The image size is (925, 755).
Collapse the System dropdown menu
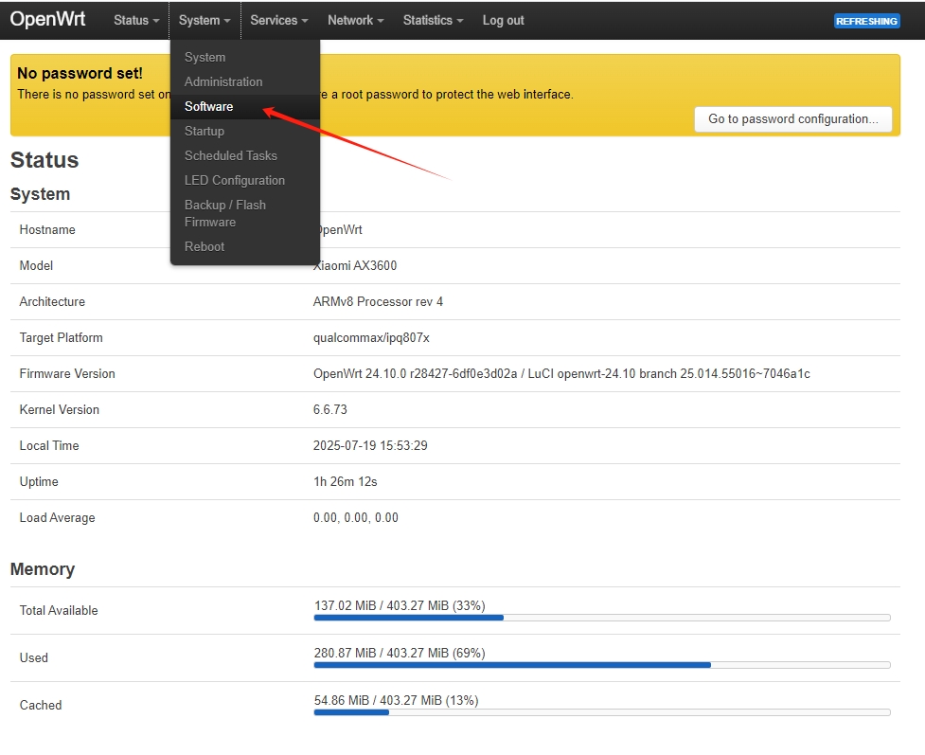205,20
